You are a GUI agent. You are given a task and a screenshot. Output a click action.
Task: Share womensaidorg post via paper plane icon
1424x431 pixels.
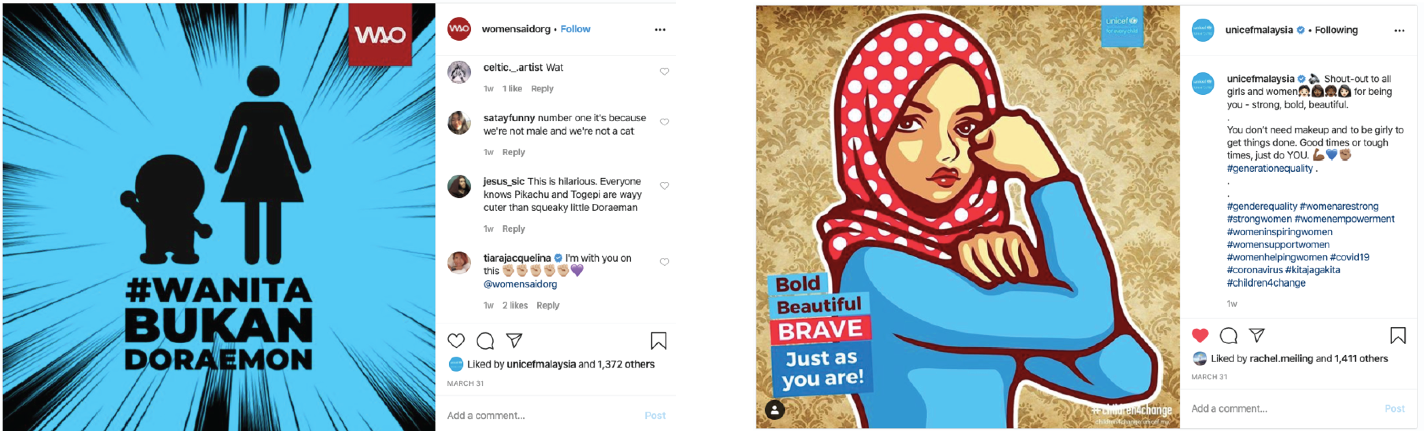click(514, 340)
